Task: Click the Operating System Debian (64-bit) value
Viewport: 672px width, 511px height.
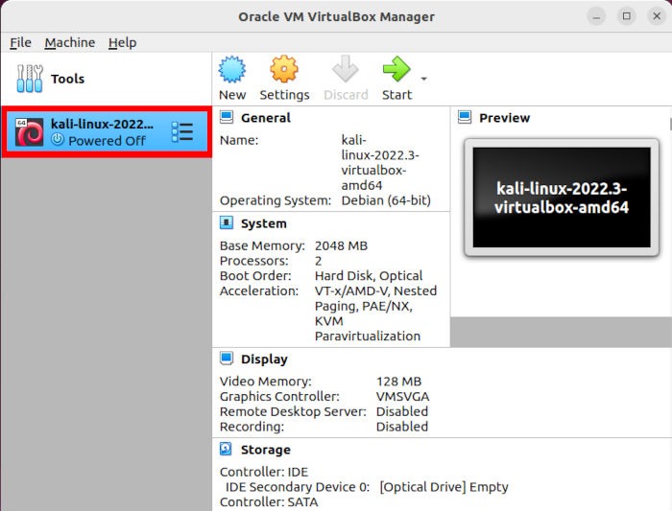Action: coord(386,200)
